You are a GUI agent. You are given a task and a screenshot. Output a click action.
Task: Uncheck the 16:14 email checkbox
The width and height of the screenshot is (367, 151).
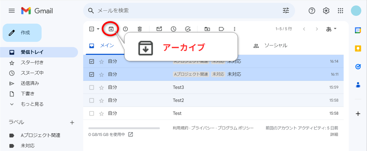pyautogui.click(x=92, y=61)
